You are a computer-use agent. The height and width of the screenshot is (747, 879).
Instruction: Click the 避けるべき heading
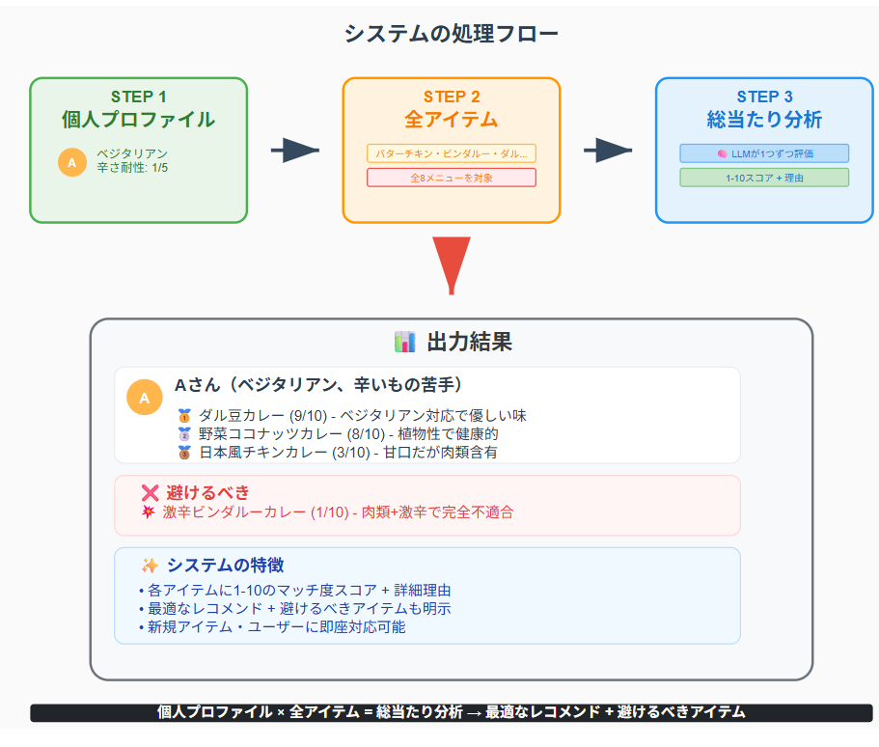pos(207,493)
